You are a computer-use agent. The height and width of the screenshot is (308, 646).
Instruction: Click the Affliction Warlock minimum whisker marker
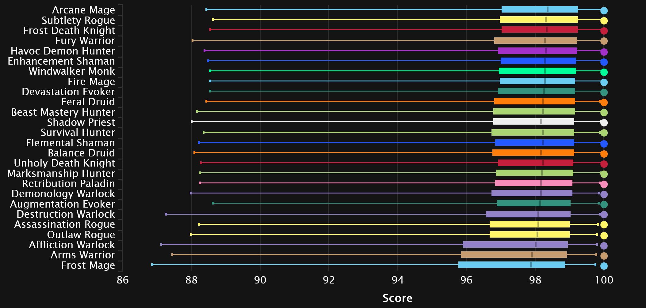point(161,244)
